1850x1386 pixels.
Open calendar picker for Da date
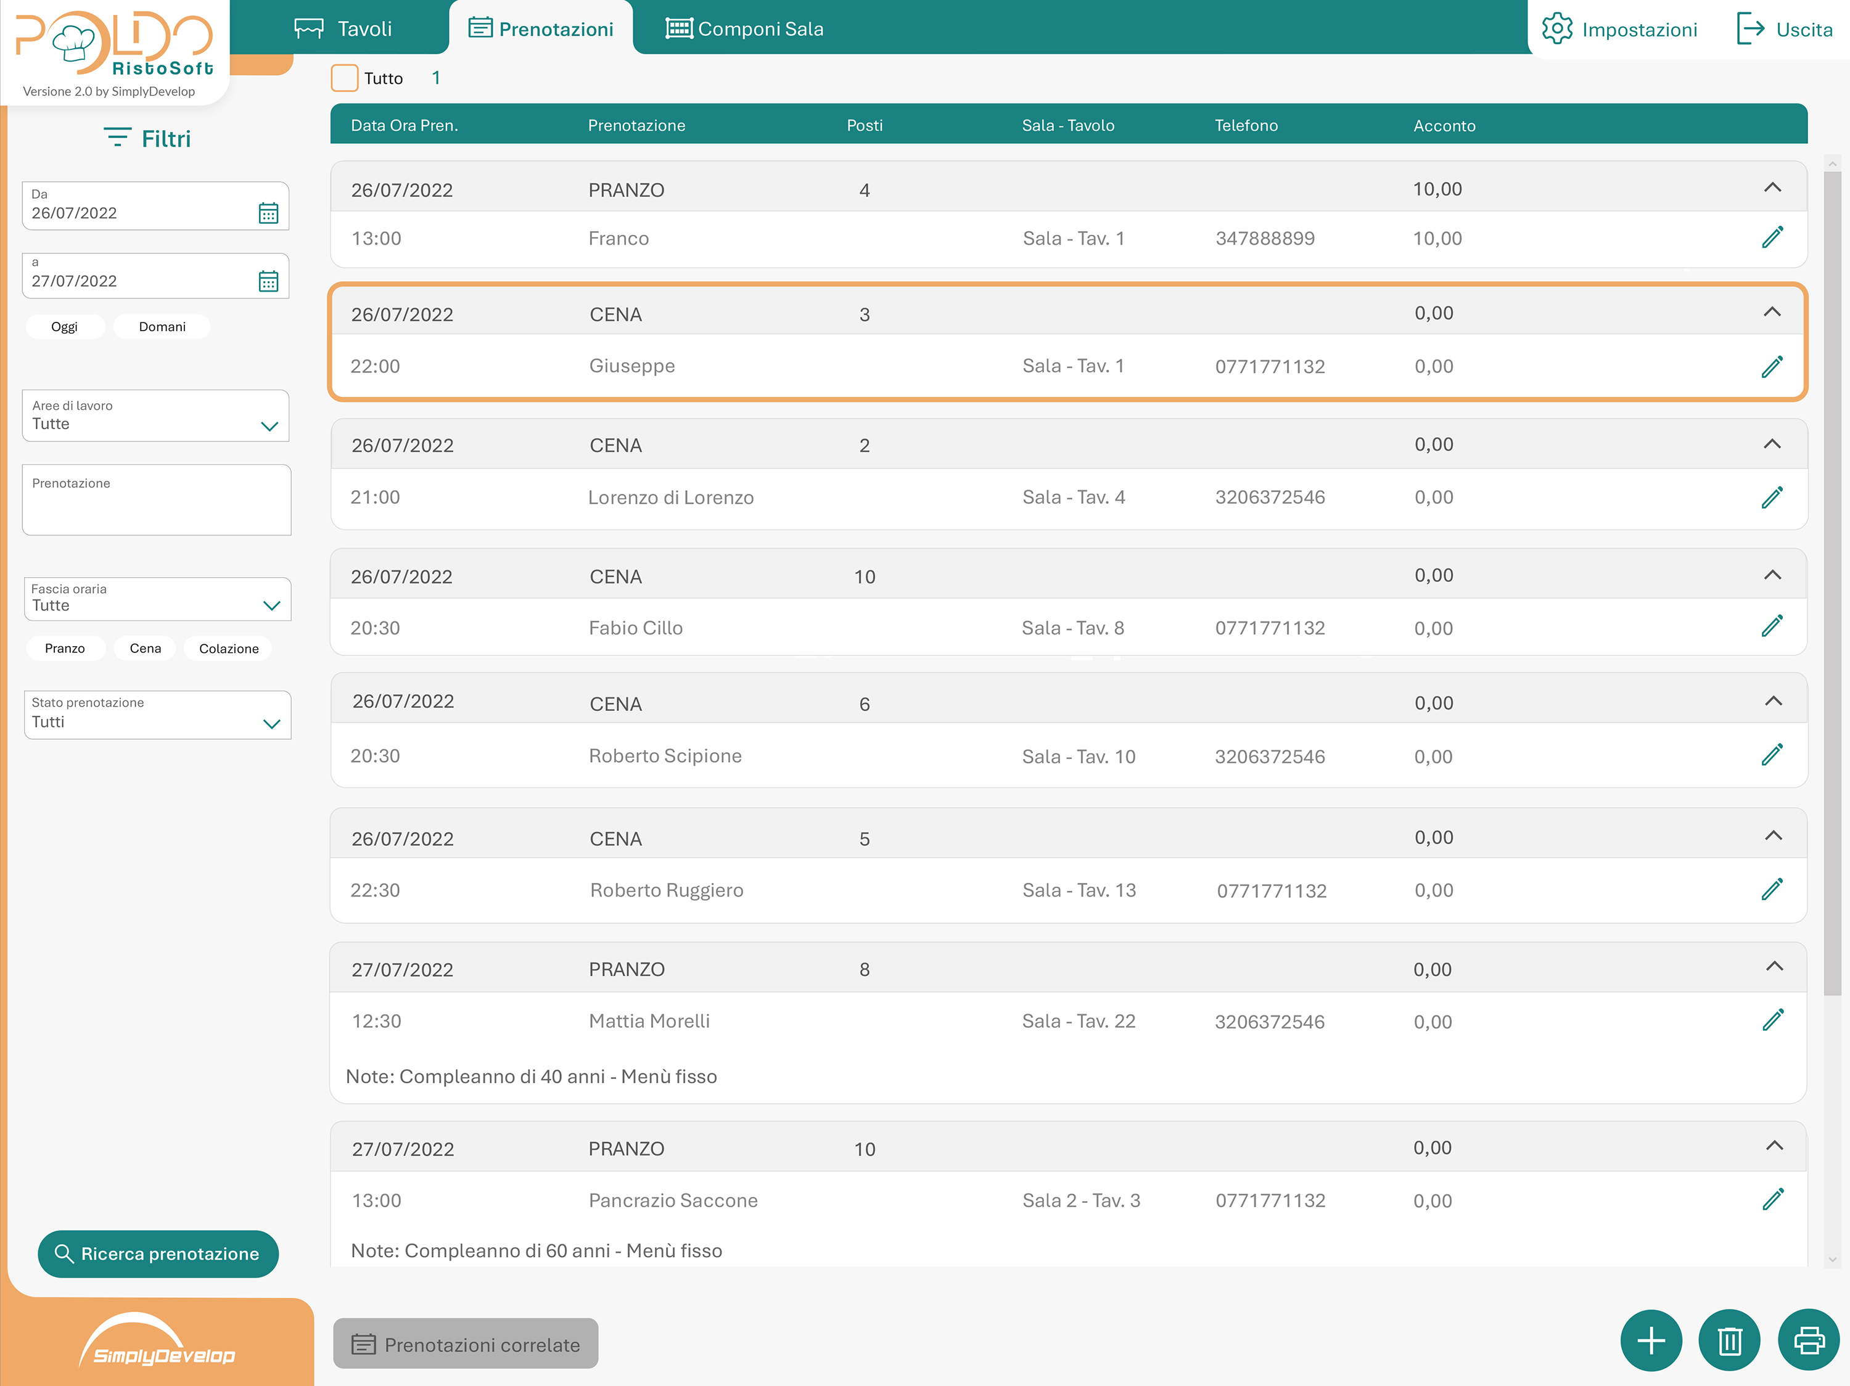[x=268, y=213]
